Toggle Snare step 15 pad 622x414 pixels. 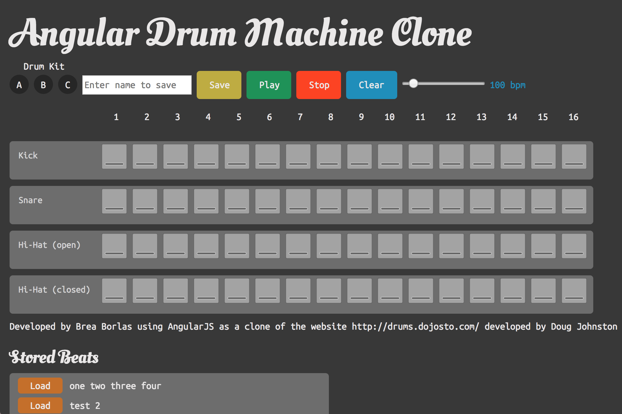pos(543,201)
